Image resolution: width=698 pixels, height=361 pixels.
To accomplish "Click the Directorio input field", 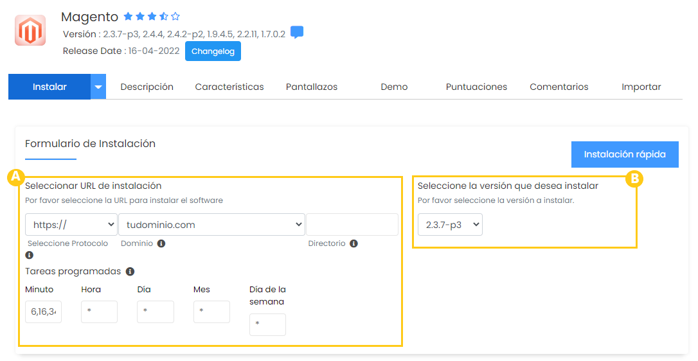I will pyautogui.click(x=352, y=225).
